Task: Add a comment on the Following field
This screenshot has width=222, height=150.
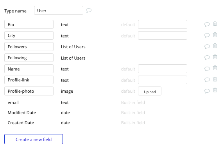Action: pyautogui.click(x=207, y=58)
